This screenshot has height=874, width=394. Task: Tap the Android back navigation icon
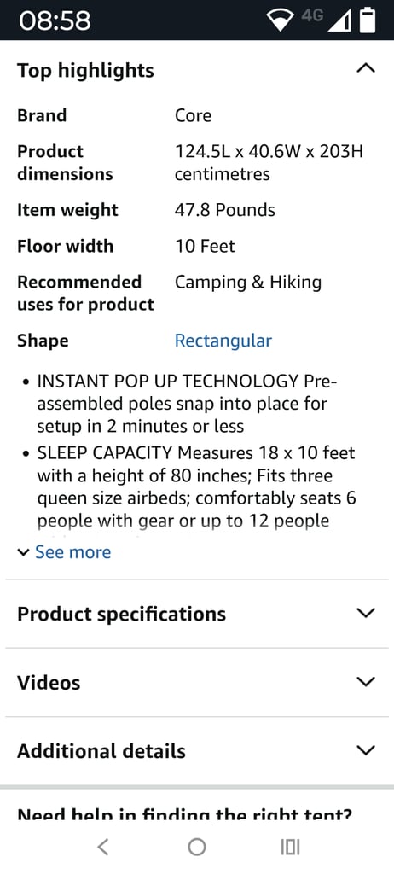click(103, 848)
